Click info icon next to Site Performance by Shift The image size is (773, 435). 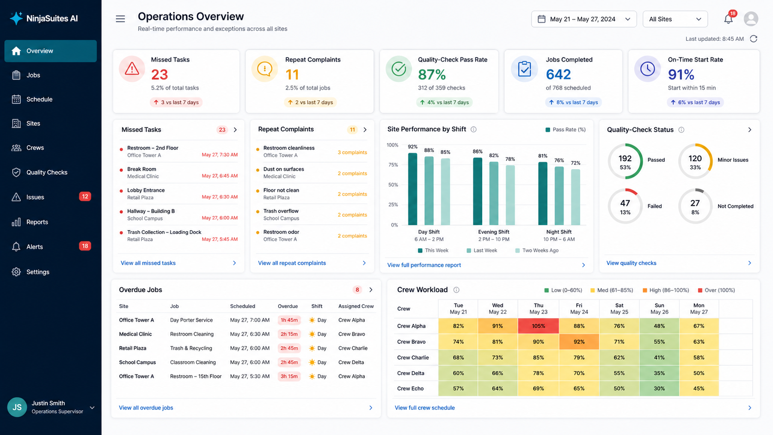click(473, 129)
